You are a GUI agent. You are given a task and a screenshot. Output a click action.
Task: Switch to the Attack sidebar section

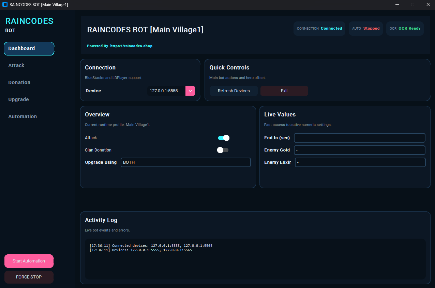(x=16, y=65)
